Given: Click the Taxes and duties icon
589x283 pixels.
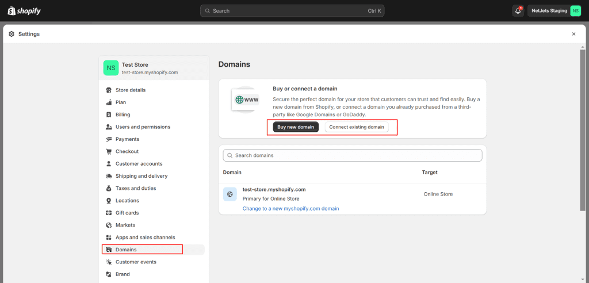Looking at the screenshot, I should (109, 188).
